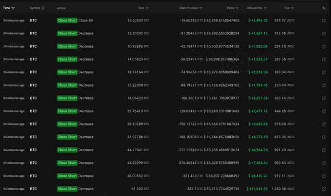Select closed PnL value $ +8,410.24
Screen dimensions: 331x196
[258, 176]
